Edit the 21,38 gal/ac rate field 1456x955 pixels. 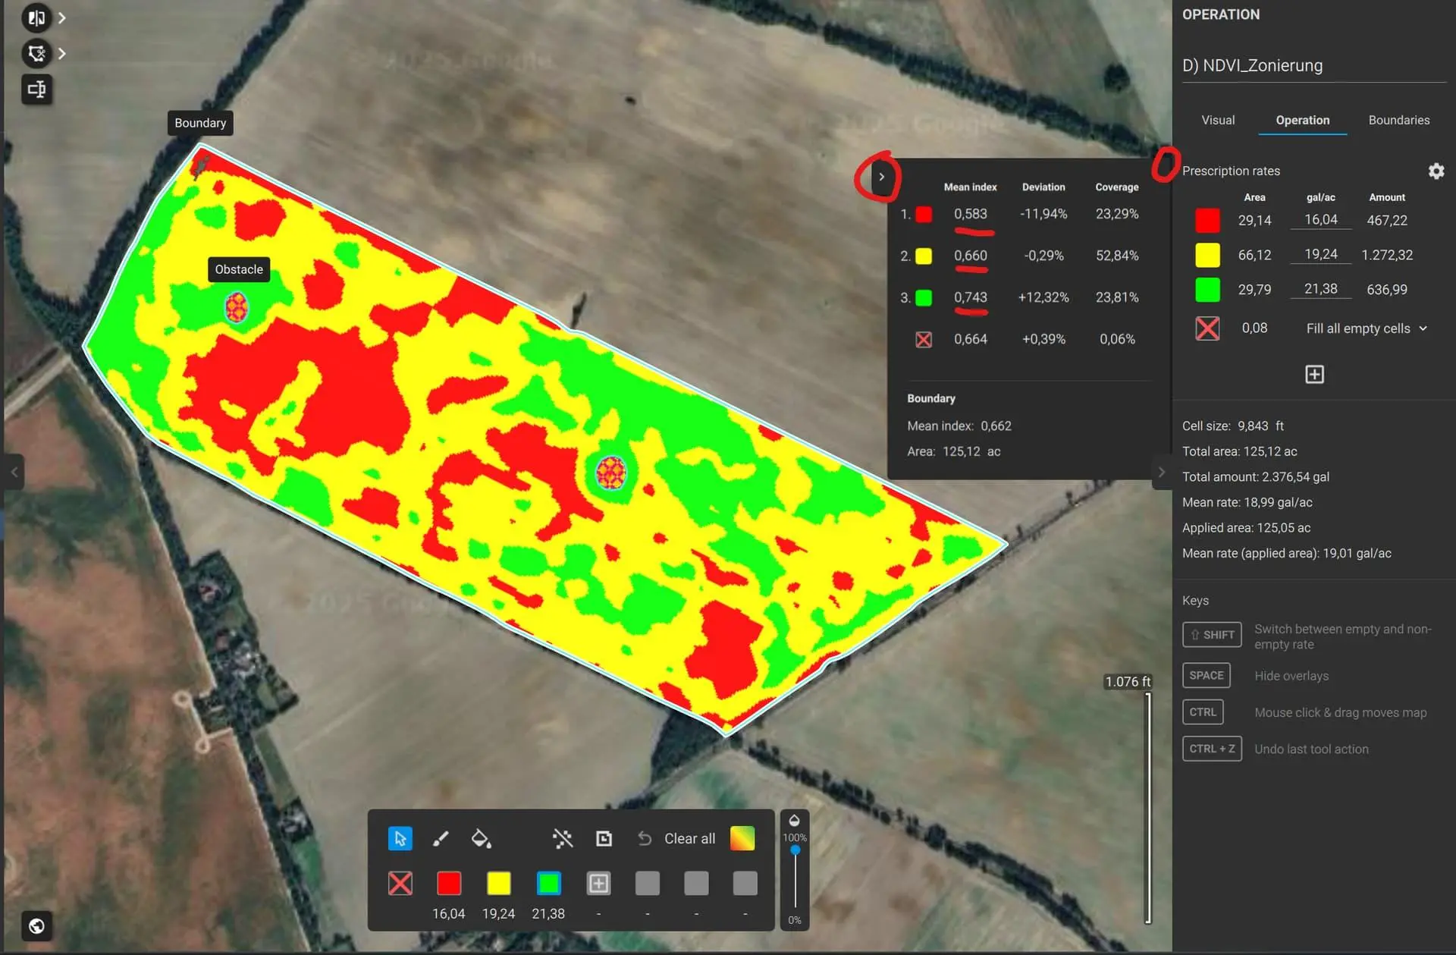pyautogui.click(x=1320, y=289)
